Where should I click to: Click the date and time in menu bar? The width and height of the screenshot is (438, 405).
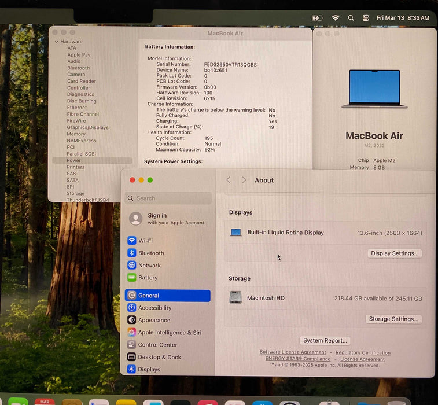[x=403, y=18]
